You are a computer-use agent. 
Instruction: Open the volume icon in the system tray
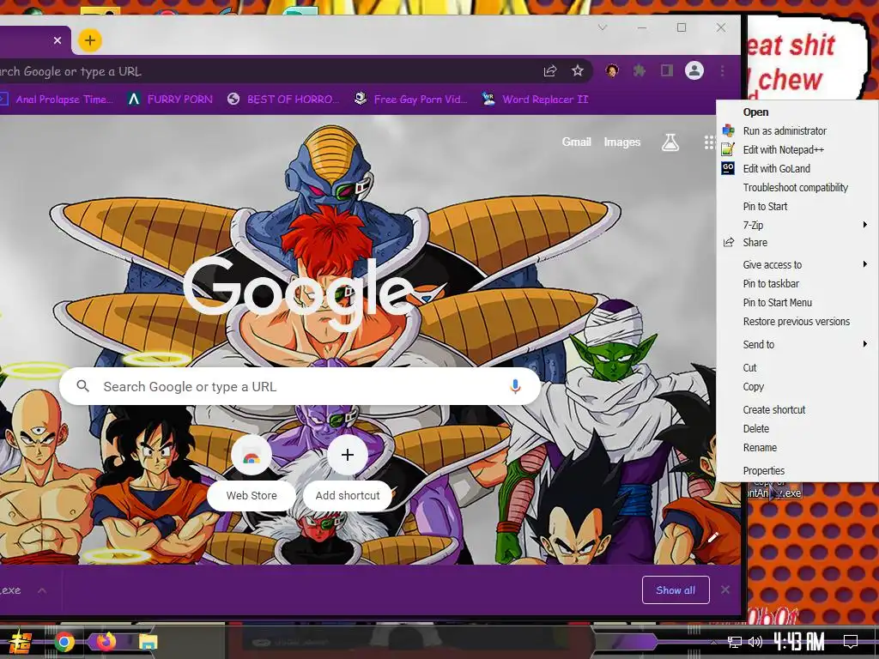[755, 642]
